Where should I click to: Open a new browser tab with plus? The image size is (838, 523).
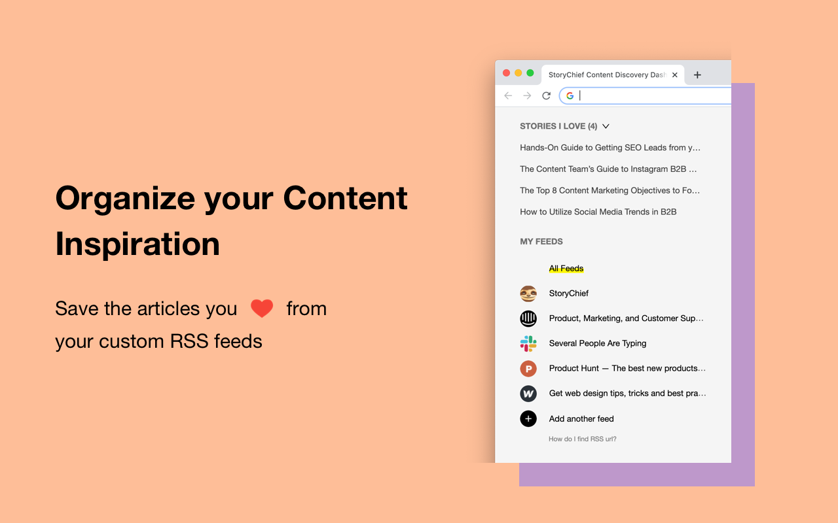coord(697,75)
